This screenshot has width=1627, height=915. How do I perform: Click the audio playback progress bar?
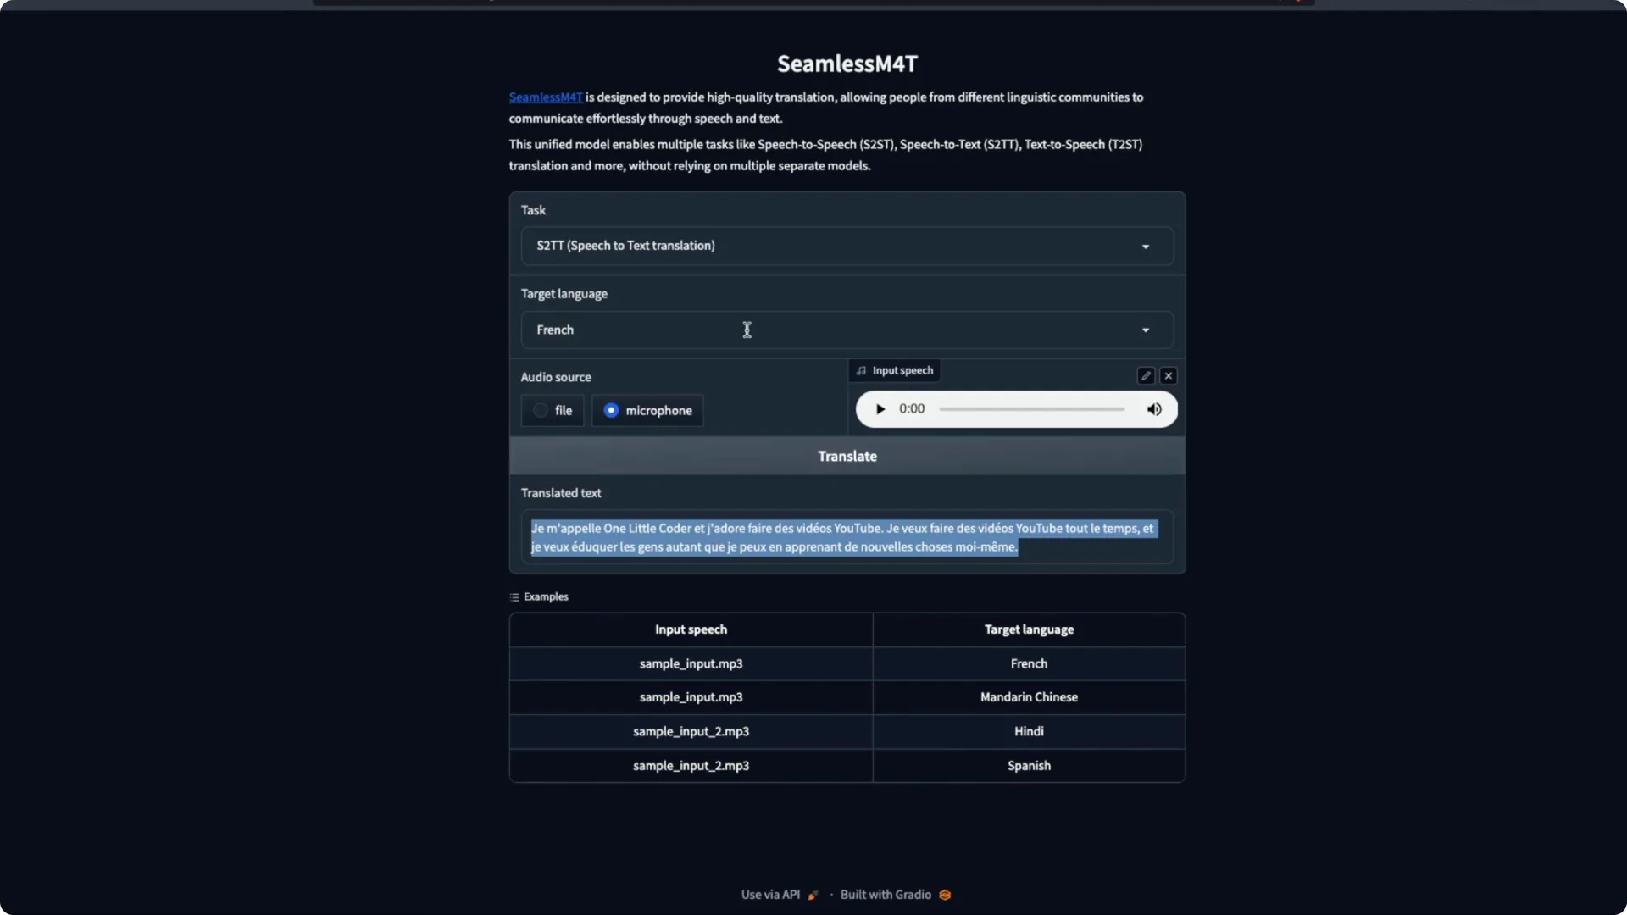[1030, 408]
